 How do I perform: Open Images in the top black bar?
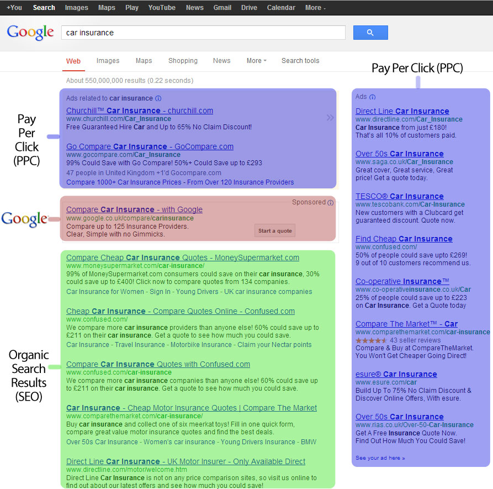76,8
